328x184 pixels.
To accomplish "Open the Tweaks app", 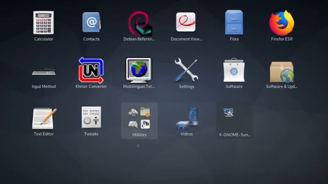I will [x=91, y=117].
